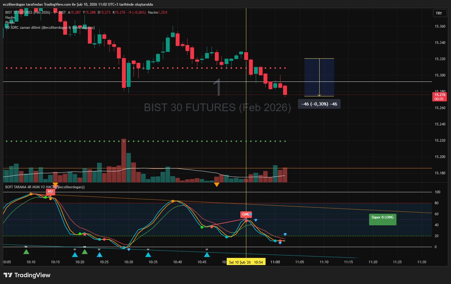Click the 60 level on oscillator axis
The height and width of the screenshot is (284, 451).
pyautogui.click(x=436, y=214)
